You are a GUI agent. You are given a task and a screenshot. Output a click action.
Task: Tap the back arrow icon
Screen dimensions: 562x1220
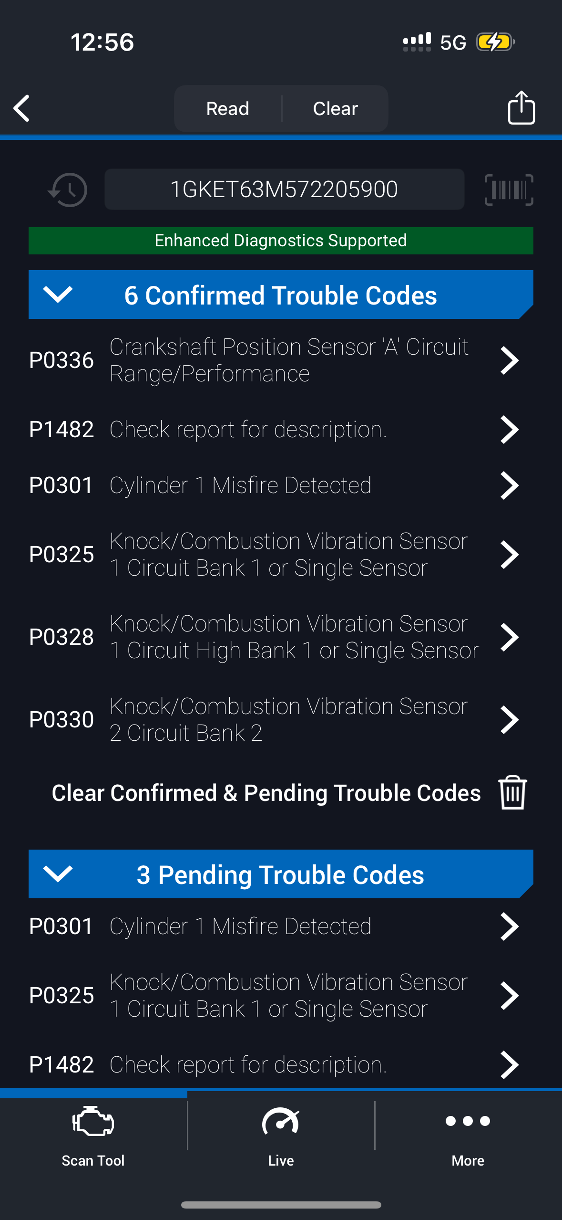point(22,108)
